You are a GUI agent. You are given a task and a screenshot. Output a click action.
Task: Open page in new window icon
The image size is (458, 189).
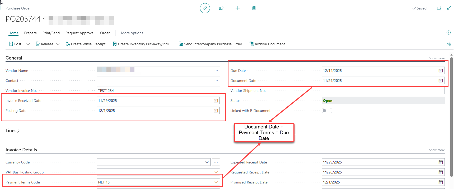click(439, 8)
